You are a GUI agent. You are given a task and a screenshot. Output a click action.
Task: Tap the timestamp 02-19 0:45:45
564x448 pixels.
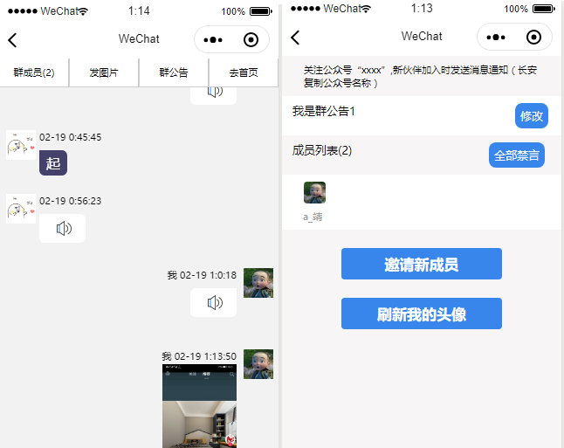tap(70, 137)
